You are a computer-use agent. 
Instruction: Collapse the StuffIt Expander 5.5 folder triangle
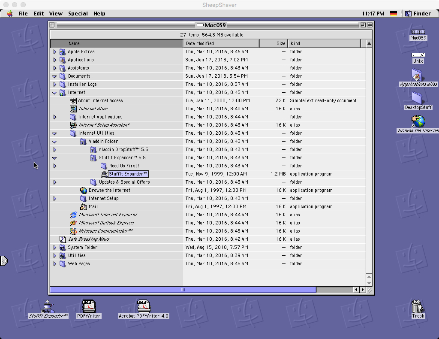[x=54, y=158]
